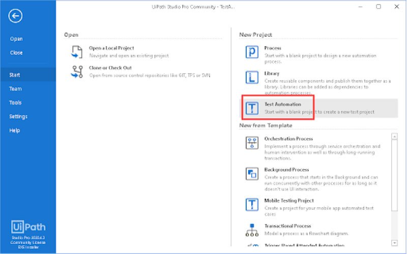
Task: Click 'Start with a blank project to create a new test project'
Action: pyautogui.click(x=319, y=112)
